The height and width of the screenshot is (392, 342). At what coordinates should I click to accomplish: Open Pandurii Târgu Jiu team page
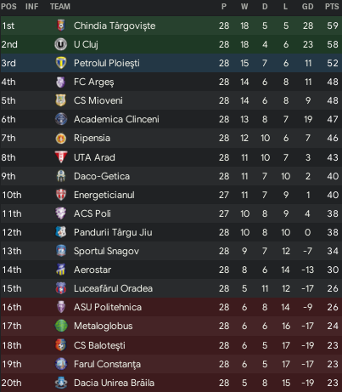113,232
